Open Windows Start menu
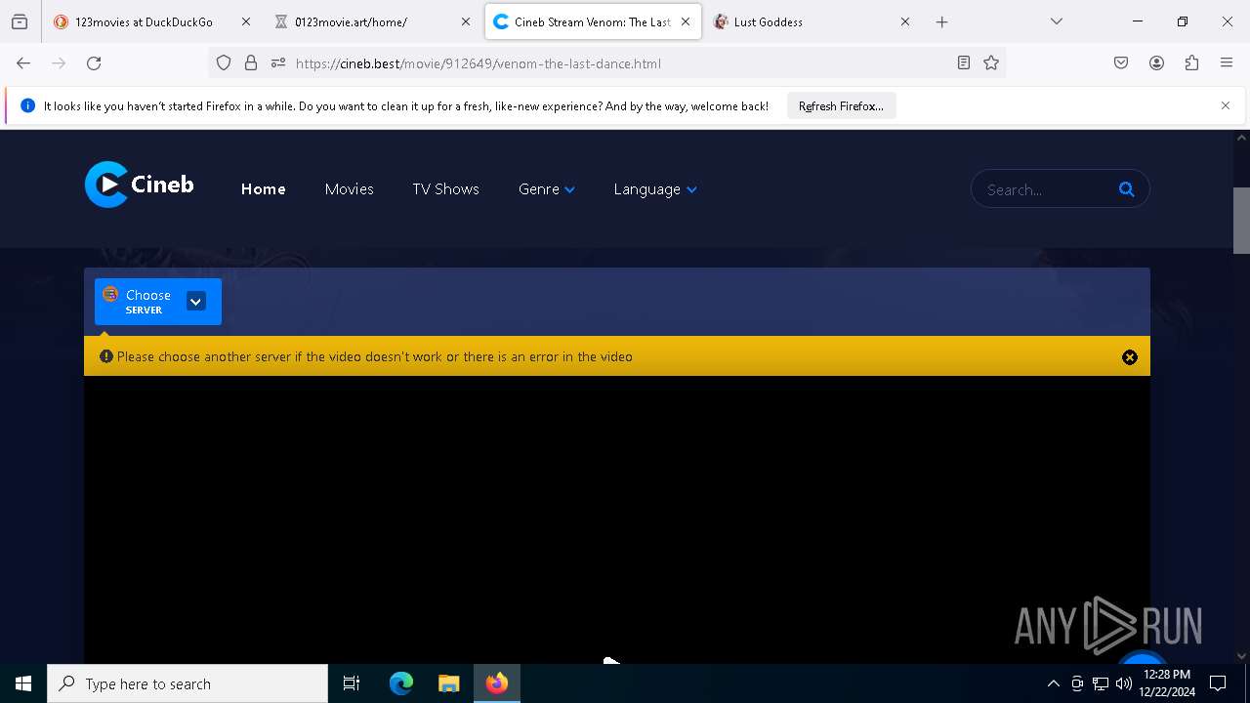This screenshot has height=703, width=1250. pyautogui.click(x=23, y=683)
